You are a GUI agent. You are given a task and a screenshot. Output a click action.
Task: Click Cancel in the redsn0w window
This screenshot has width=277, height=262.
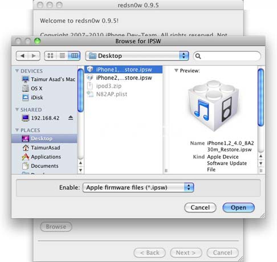tap(222, 253)
